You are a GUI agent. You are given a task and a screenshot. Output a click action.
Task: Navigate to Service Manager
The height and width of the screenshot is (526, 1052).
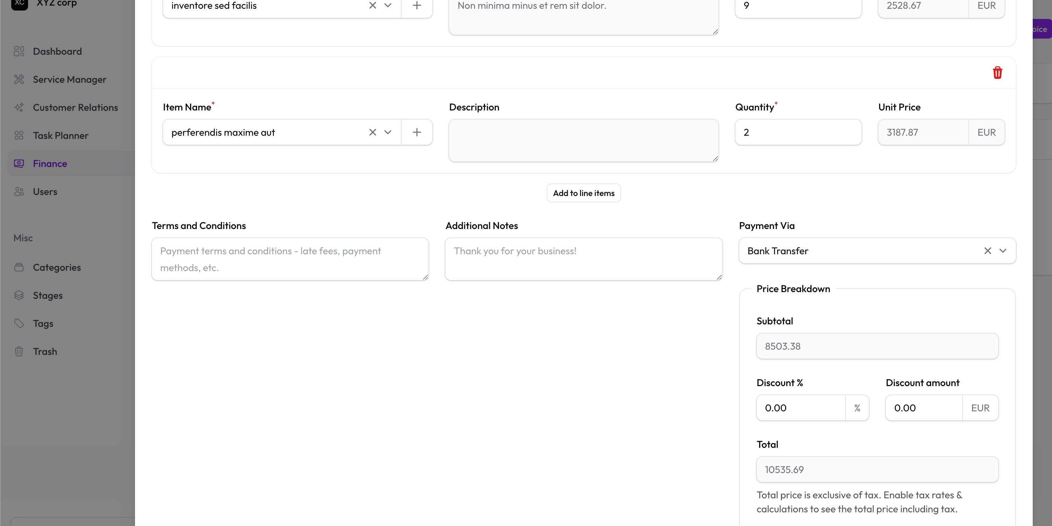pos(69,79)
